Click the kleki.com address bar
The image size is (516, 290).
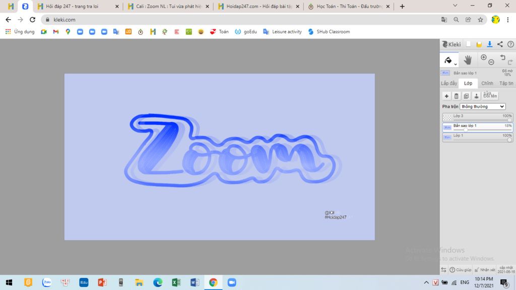pyautogui.click(x=240, y=20)
